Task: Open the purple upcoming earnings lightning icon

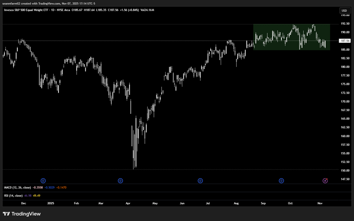Action: coord(325,180)
